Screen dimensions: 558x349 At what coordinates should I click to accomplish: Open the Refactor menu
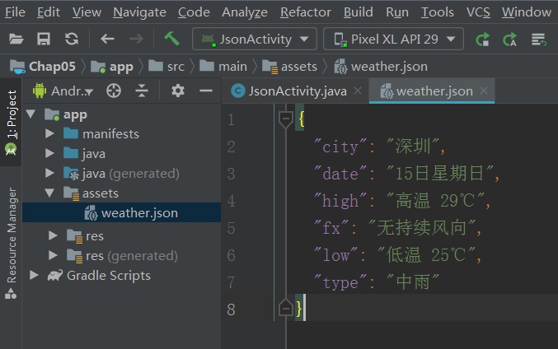click(307, 12)
